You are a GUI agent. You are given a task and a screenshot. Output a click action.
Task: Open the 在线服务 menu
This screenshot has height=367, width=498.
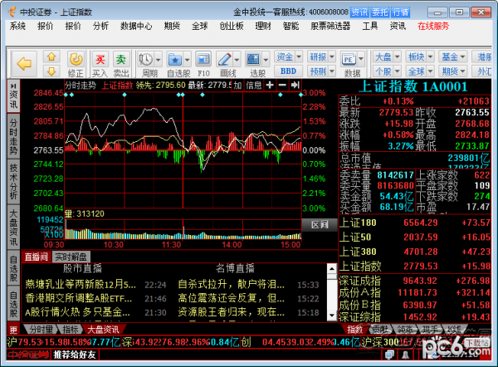433,26
